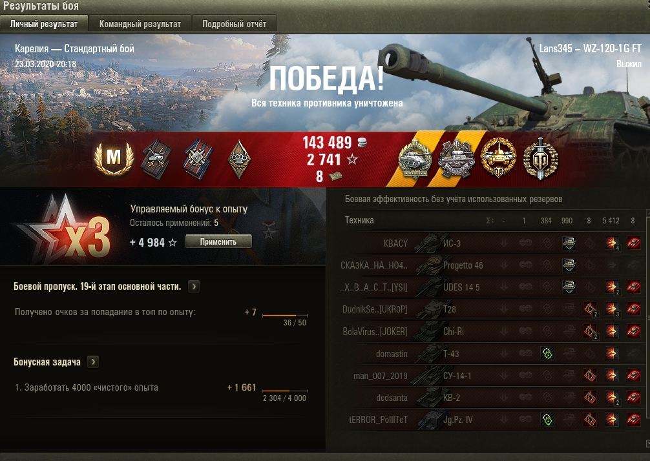Click the golden tank wreath achievement badge
Image resolution: width=650 pixels, height=461 pixels.
coord(498,157)
